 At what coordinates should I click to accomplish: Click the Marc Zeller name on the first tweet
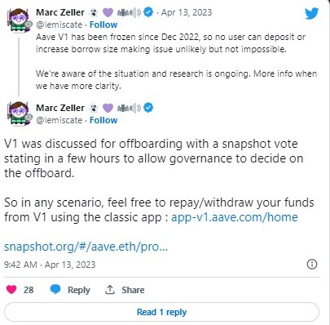(60, 12)
